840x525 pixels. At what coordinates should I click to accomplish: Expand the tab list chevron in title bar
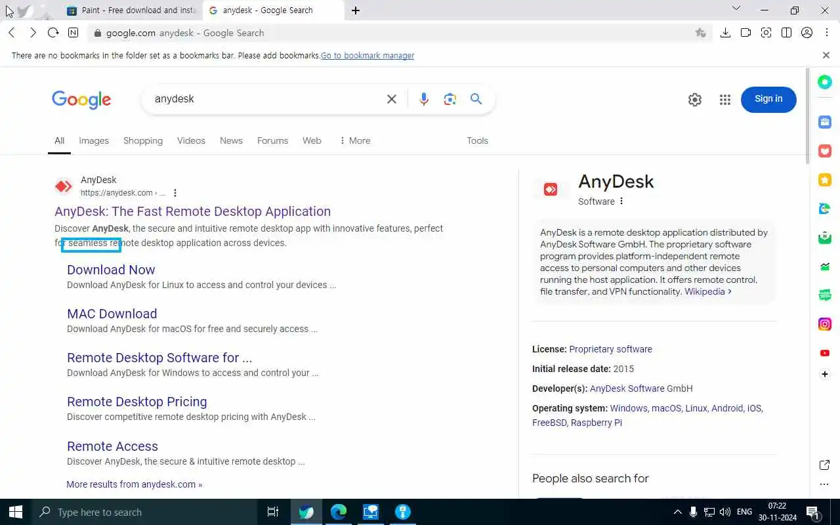[x=736, y=9]
